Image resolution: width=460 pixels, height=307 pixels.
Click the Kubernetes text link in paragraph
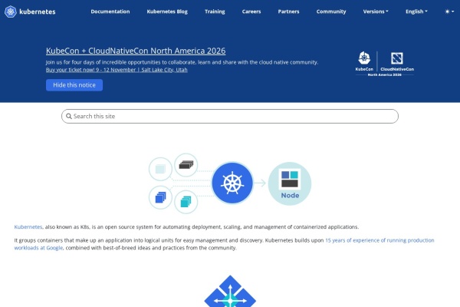[x=28, y=227]
